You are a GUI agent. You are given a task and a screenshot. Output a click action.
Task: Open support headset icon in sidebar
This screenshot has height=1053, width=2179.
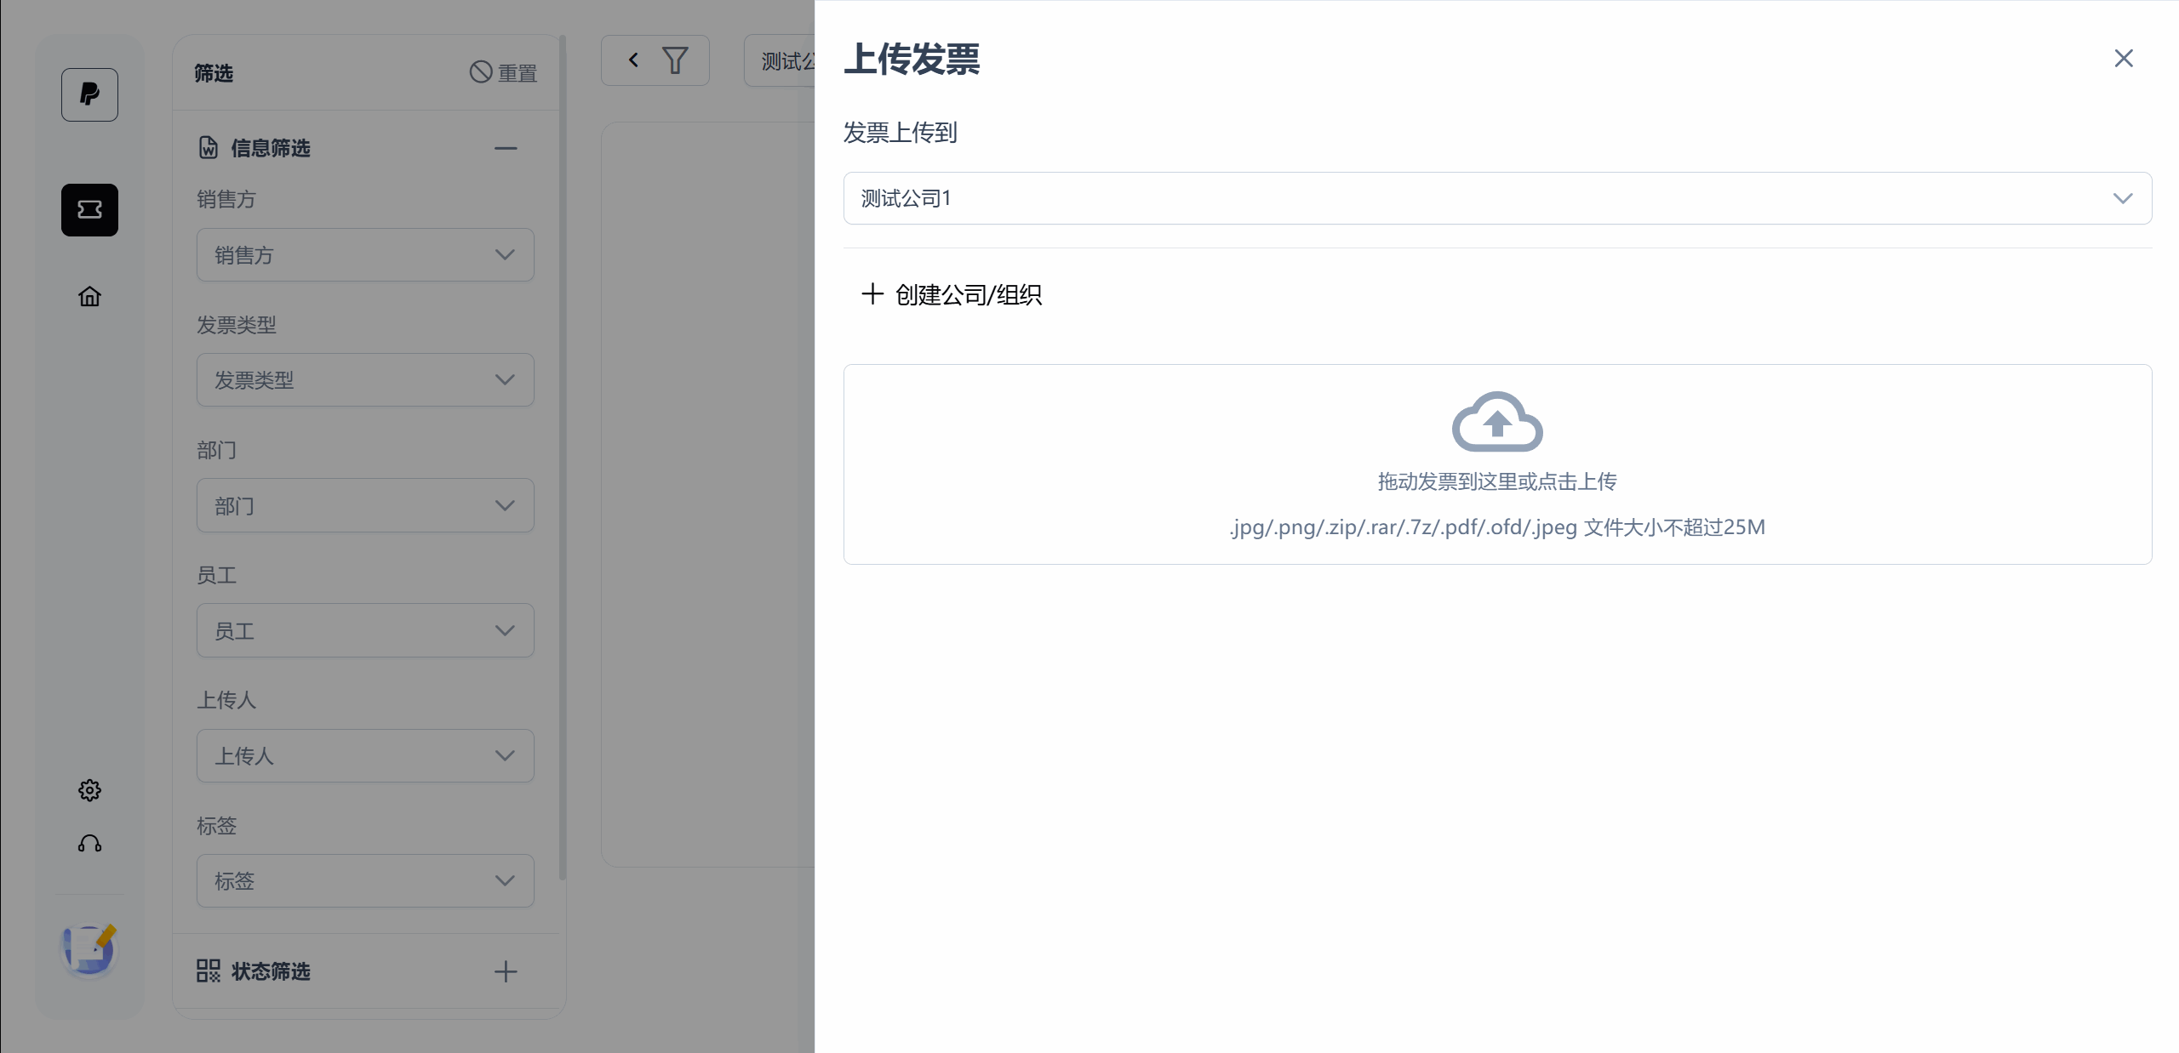click(89, 843)
